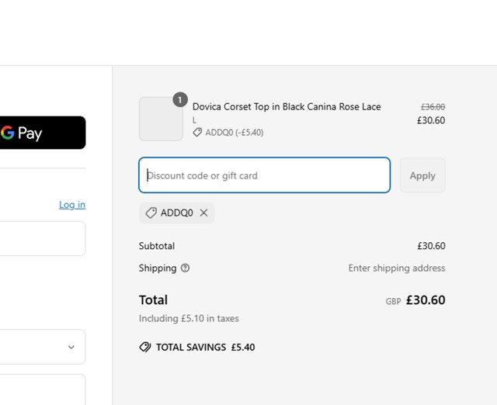The width and height of the screenshot is (497, 405).
Task: Pay with the Google Pay button
Action: pos(39,133)
